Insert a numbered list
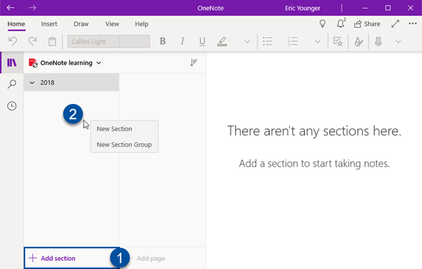 (293, 41)
